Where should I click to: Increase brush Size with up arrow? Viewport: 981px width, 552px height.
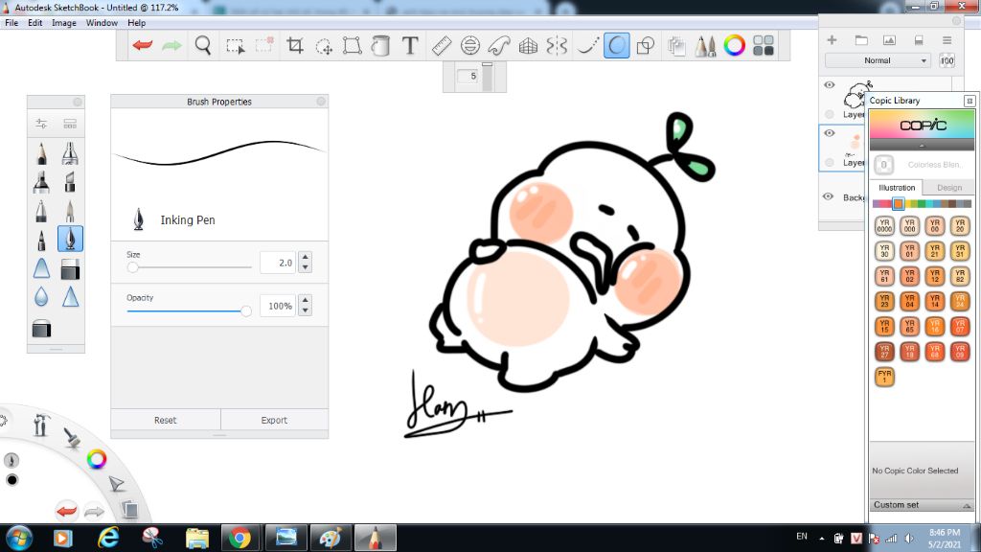coord(305,257)
